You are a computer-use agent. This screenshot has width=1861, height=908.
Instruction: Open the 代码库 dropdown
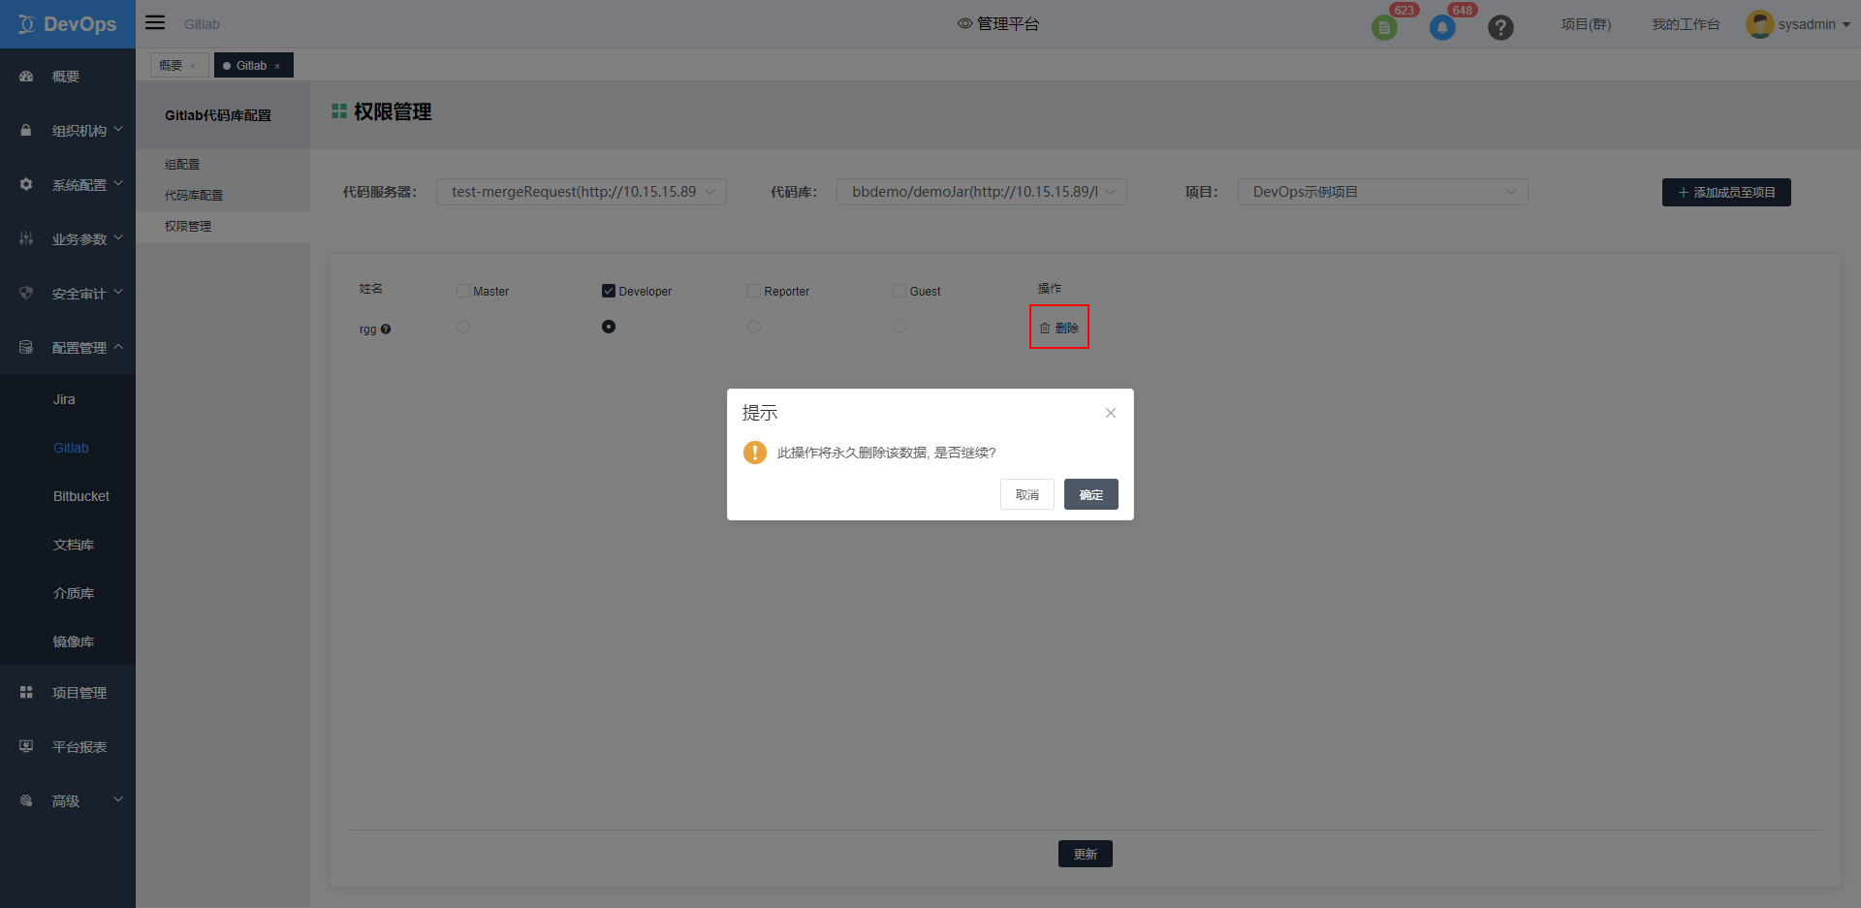click(982, 192)
